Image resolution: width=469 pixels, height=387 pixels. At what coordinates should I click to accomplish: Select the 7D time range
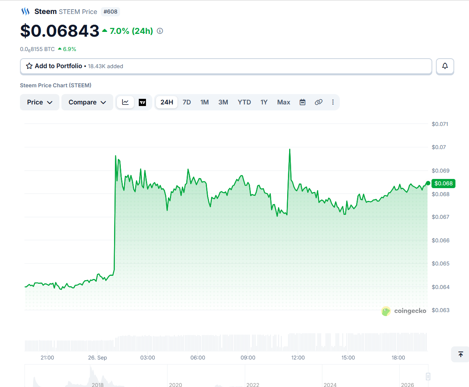[x=187, y=102]
